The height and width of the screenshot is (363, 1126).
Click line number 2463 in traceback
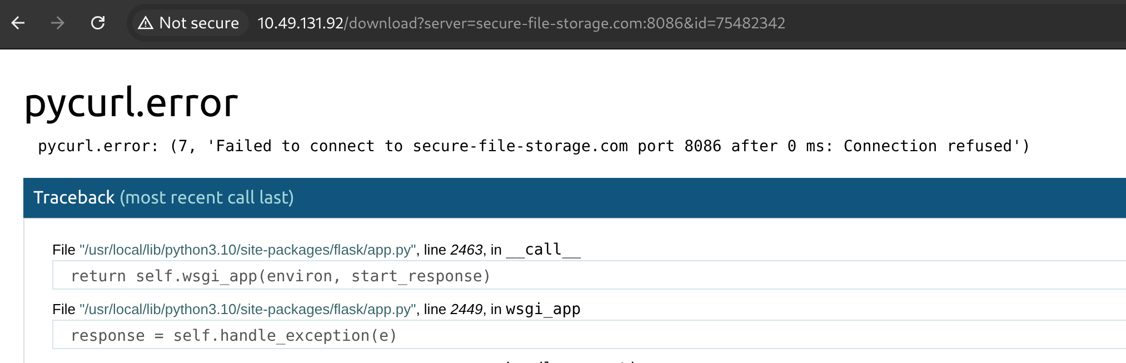pos(466,250)
